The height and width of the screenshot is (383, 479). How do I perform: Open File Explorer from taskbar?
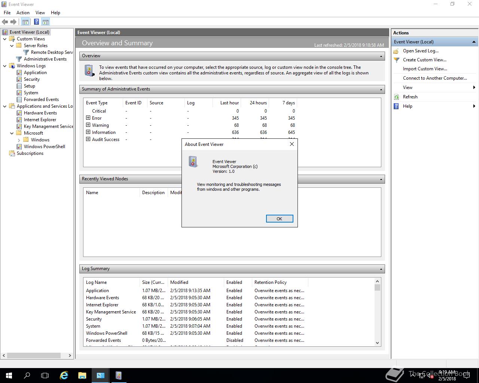pos(82,376)
